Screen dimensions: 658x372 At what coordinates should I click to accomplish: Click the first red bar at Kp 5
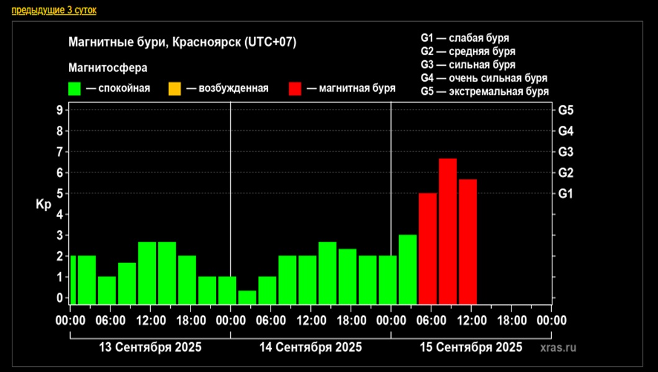tap(428, 248)
